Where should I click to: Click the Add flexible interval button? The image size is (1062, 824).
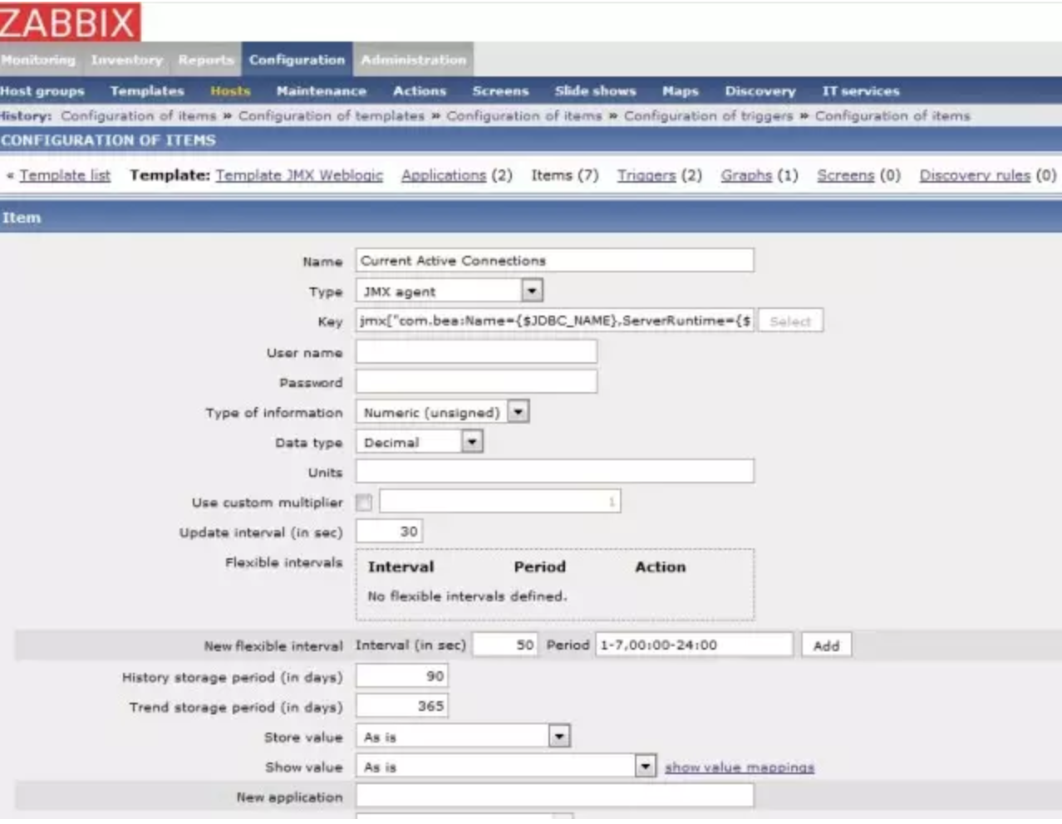[826, 645]
